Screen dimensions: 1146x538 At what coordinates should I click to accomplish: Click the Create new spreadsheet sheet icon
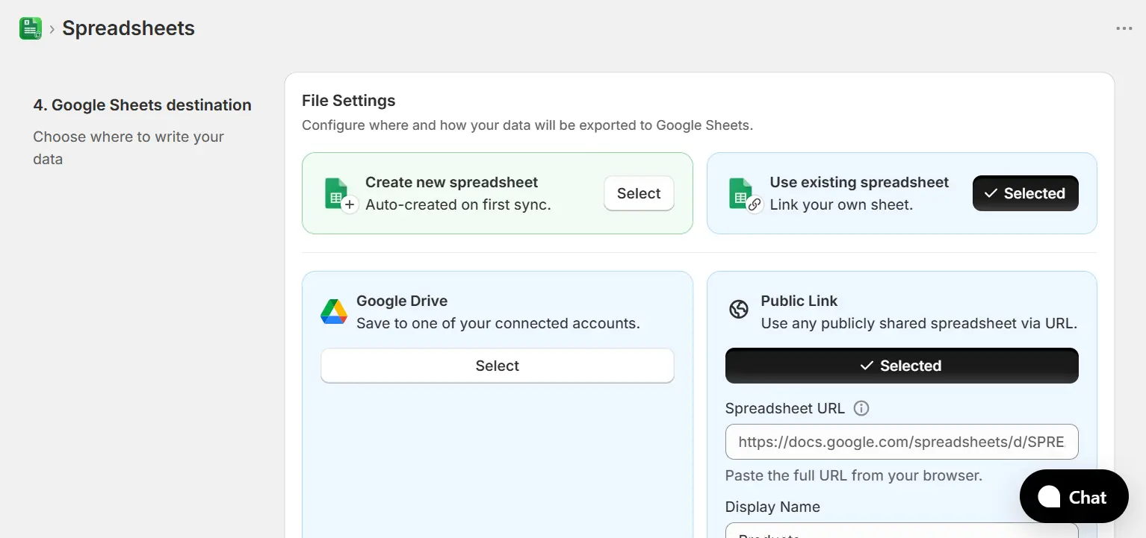point(341,195)
